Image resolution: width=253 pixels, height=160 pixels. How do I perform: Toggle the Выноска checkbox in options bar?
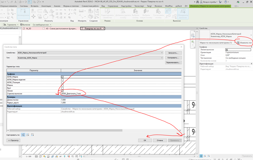[x=21, y=25]
